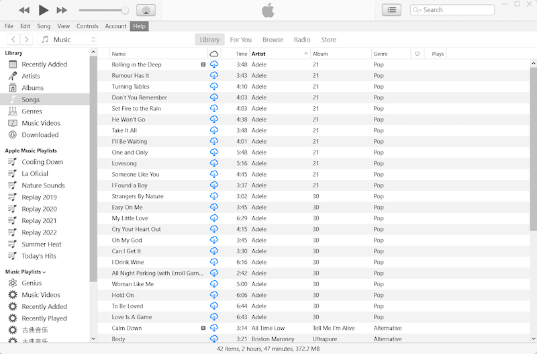The width and height of the screenshot is (537, 354).
Task: Switch to the For You tab
Action: (240, 40)
